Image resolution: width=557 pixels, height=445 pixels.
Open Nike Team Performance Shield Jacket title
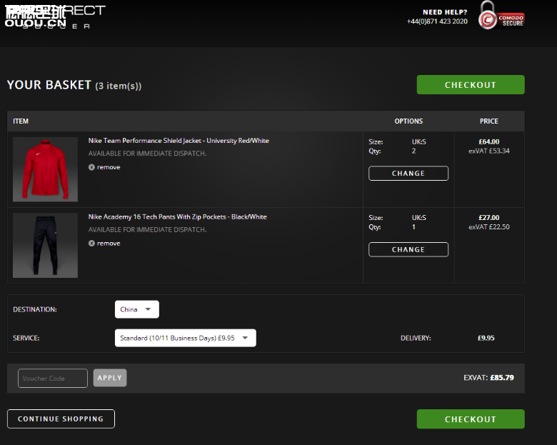click(x=179, y=141)
